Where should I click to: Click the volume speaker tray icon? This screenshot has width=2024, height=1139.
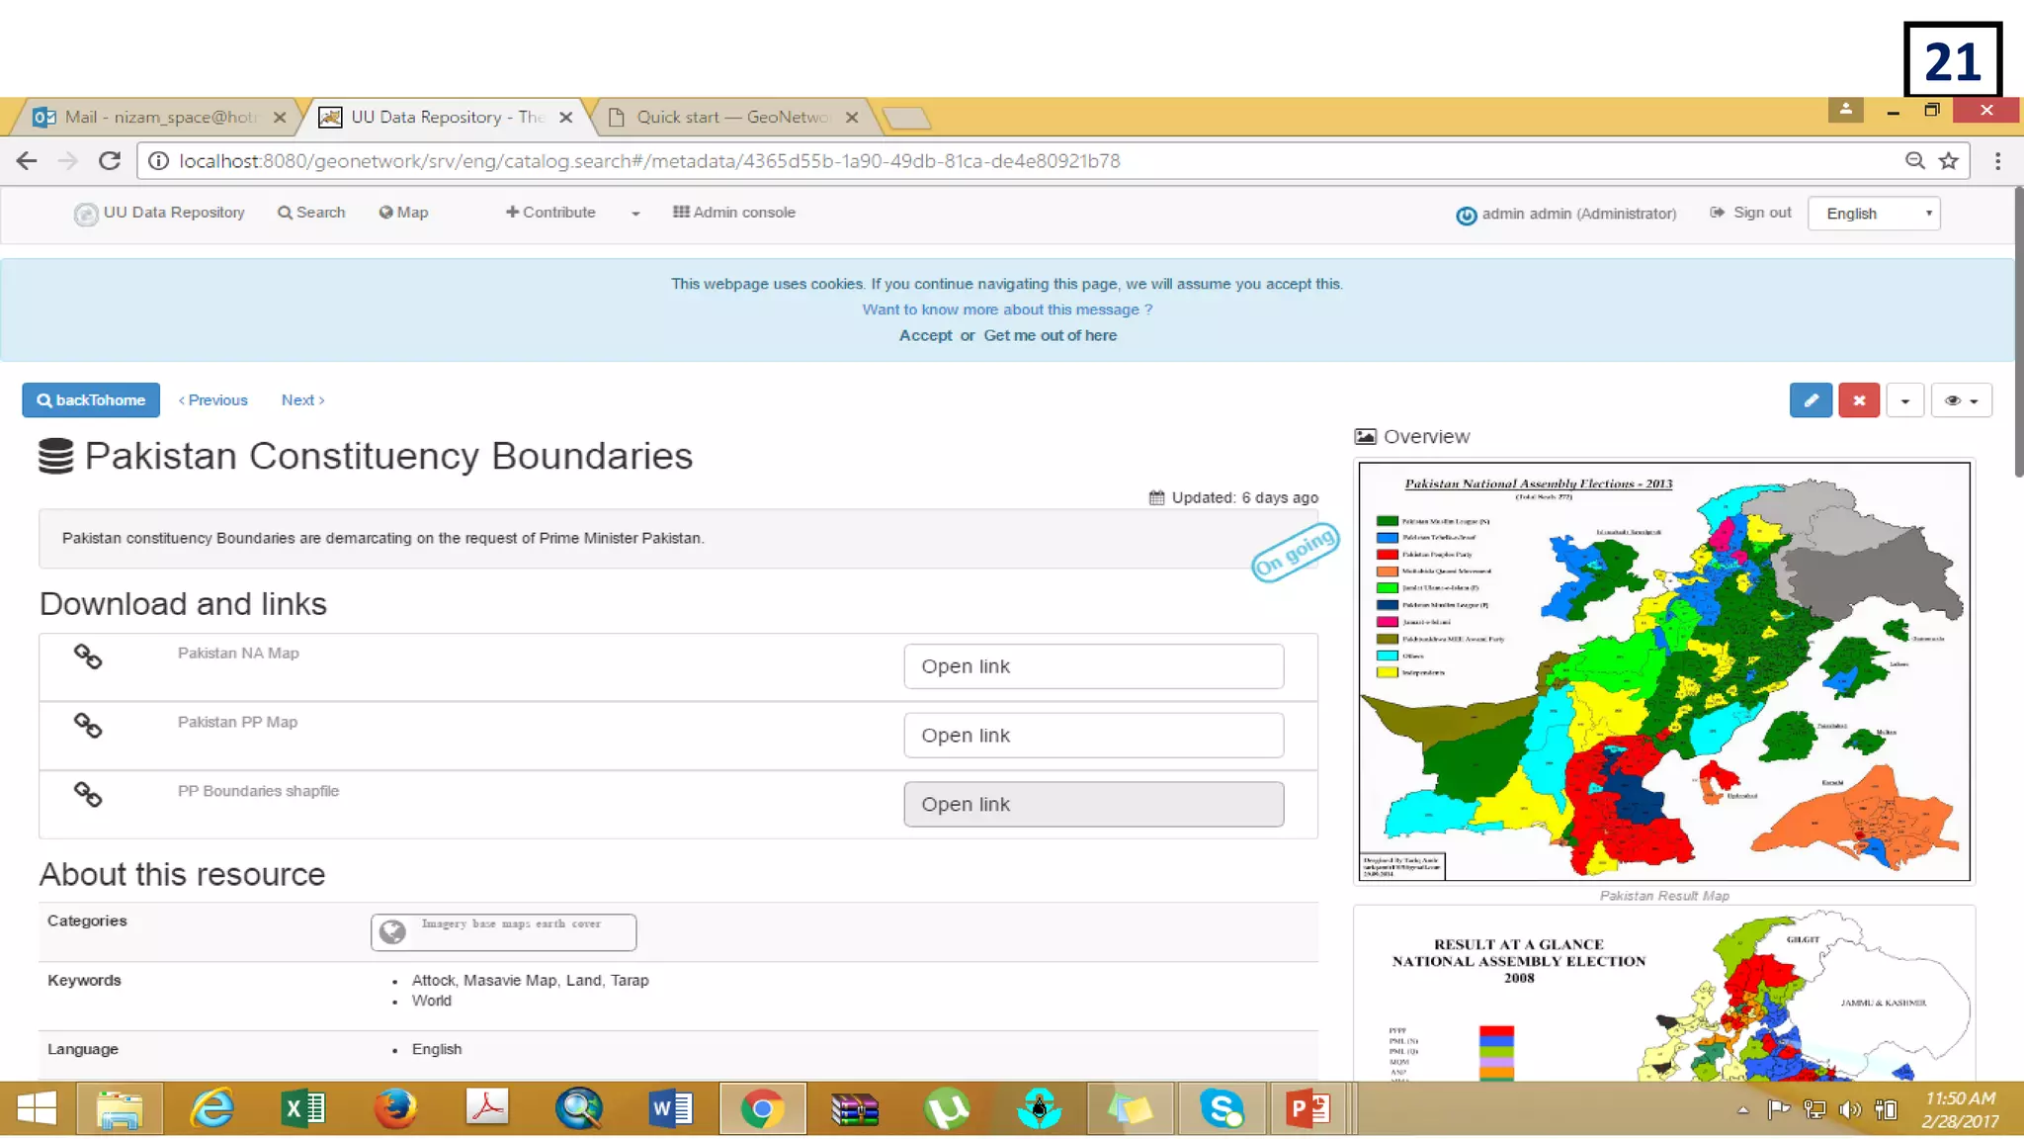1849,1110
